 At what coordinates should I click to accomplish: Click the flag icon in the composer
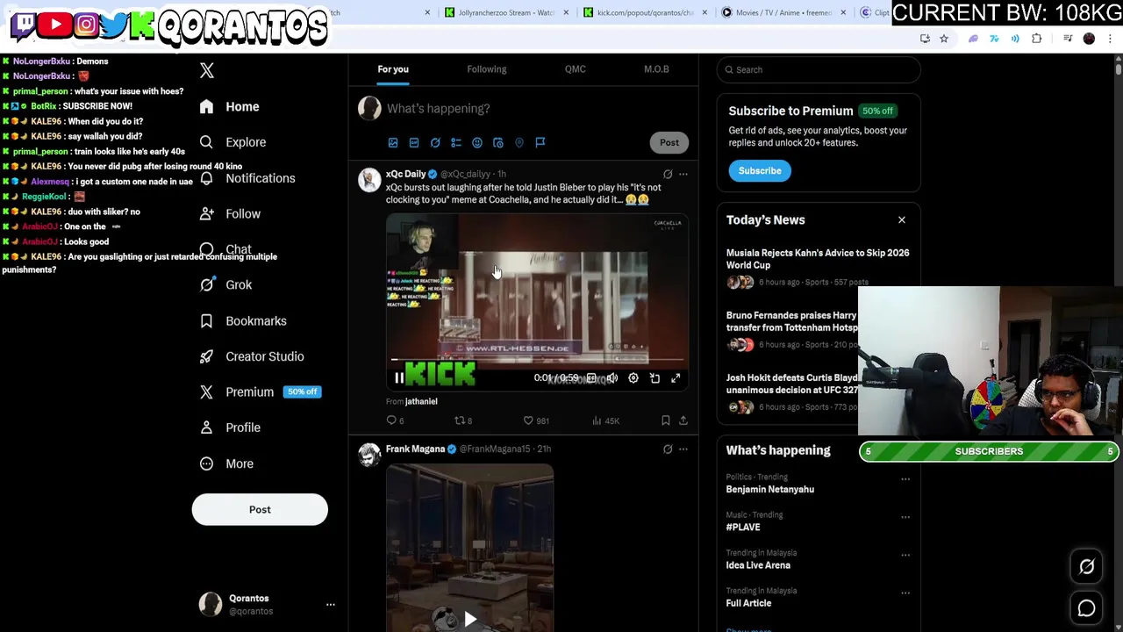[540, 142]
